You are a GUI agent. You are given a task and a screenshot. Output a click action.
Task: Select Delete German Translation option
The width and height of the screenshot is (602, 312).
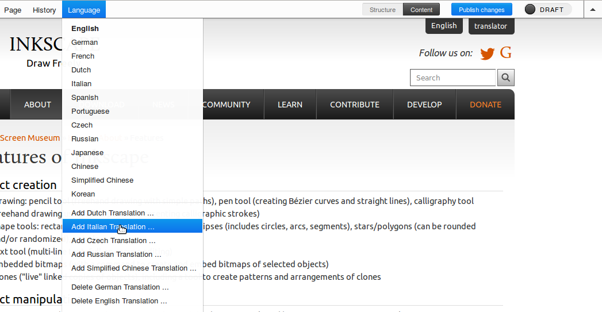(x=120, y=287)
